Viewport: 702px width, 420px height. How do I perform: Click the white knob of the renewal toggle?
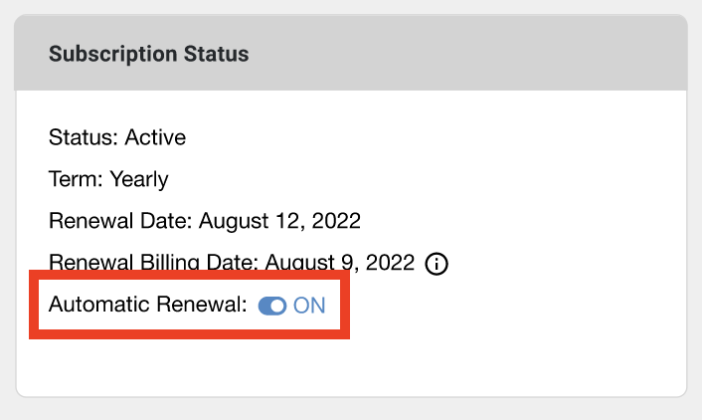(277, 307)
